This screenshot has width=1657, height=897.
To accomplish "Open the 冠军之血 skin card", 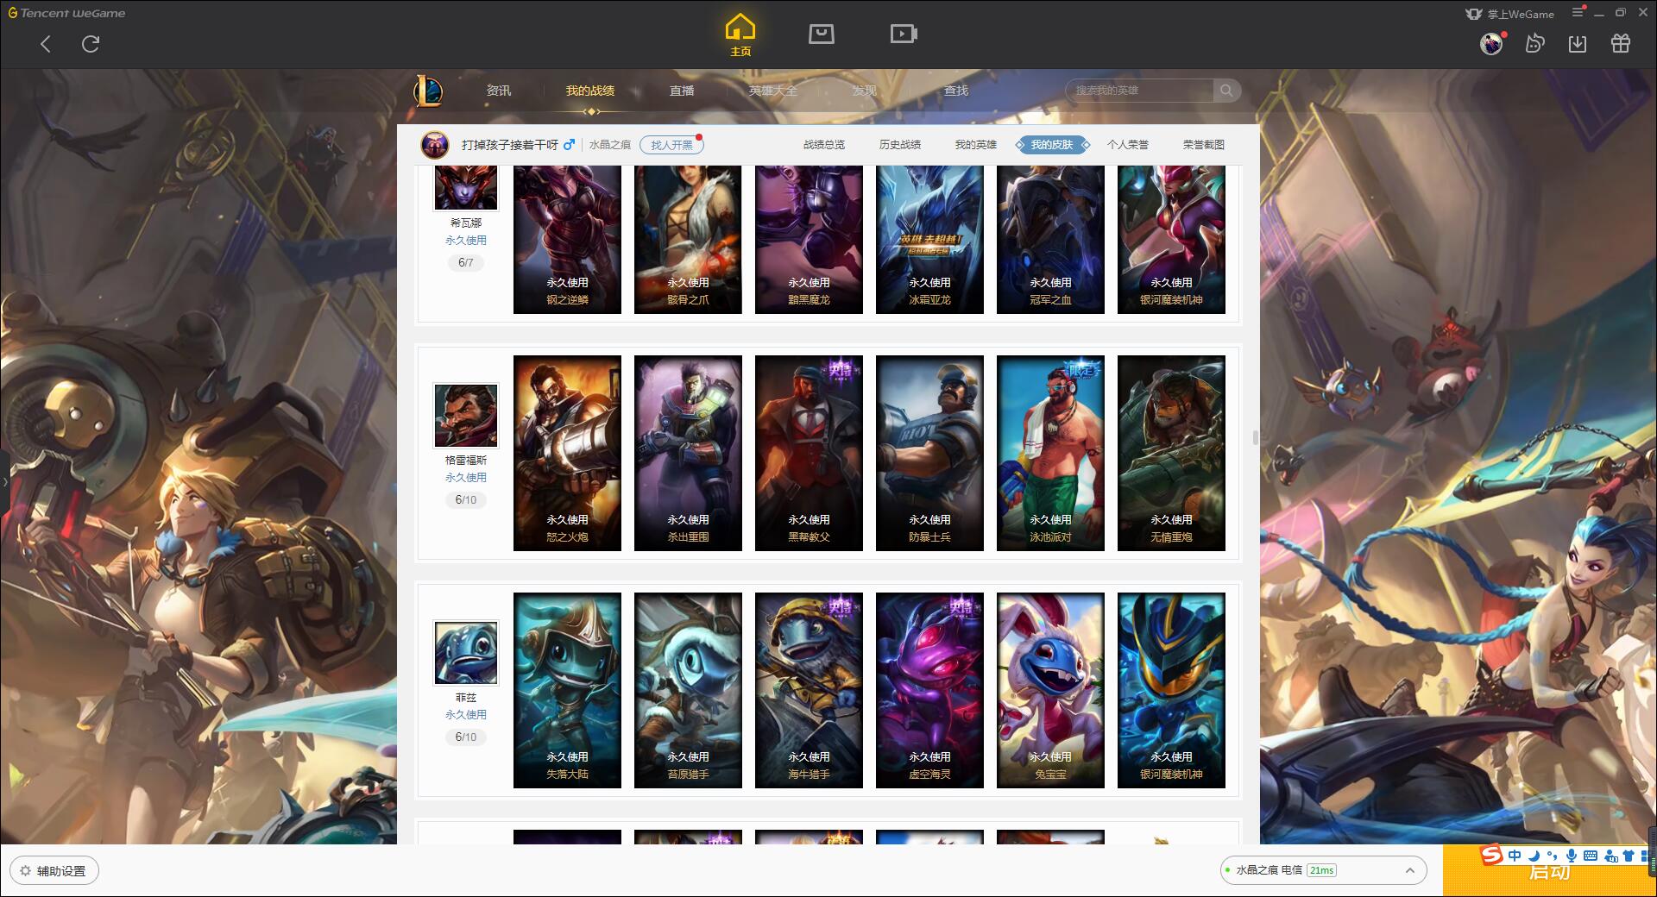I will point(1050,240).
